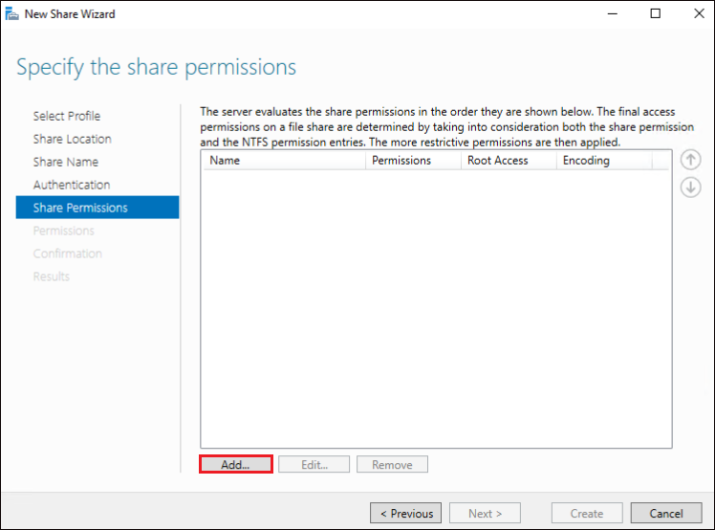715x530 pixels.
Task: Click the New Share Wizard title icon
Action: click(x=11, y=14)
